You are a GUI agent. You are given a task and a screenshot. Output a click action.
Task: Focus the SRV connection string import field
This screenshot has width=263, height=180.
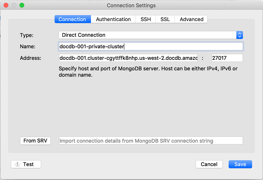[151, 140]
